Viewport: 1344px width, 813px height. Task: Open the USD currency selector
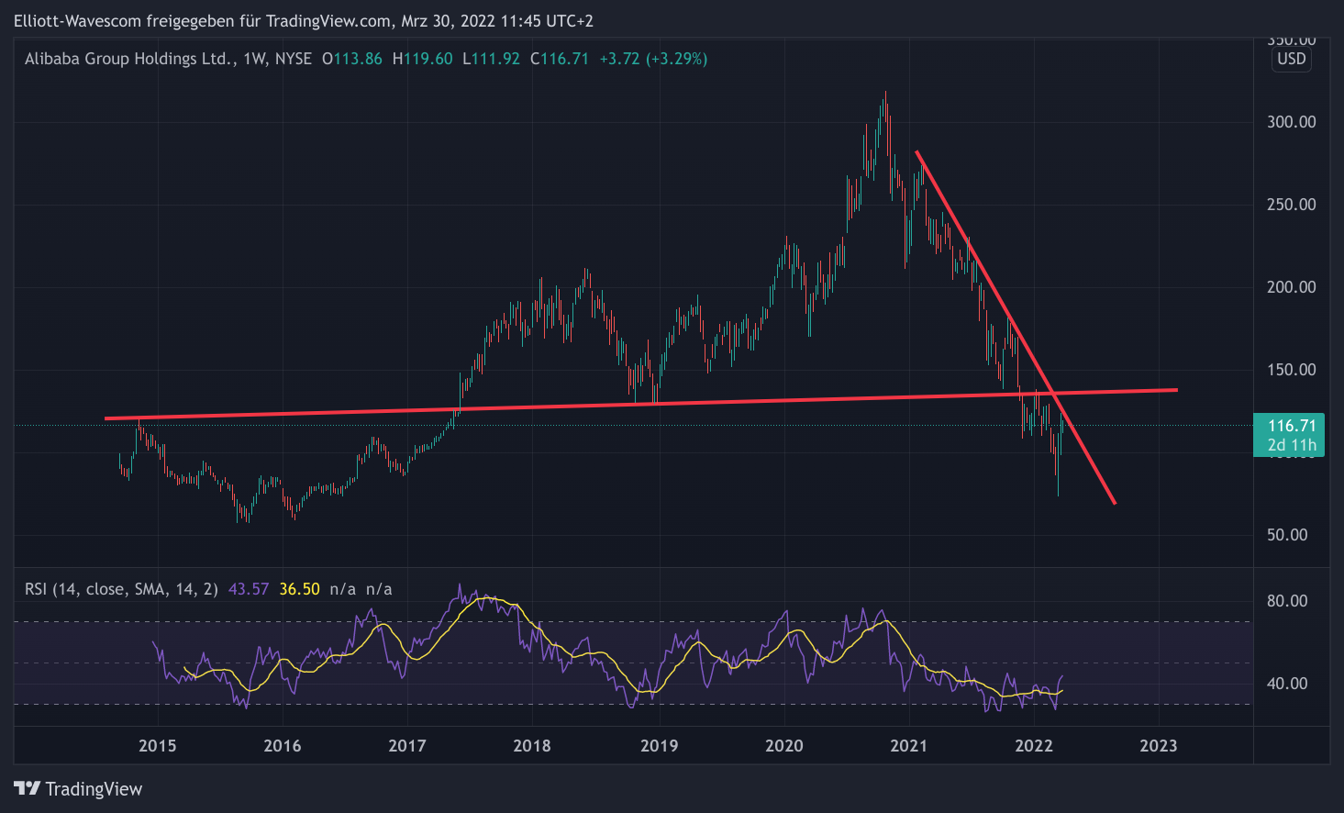(1292, 59)
